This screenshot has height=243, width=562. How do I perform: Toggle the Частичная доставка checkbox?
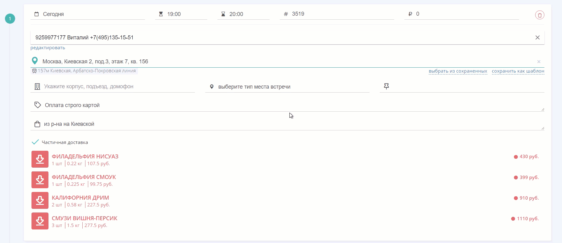pos(35,142)
